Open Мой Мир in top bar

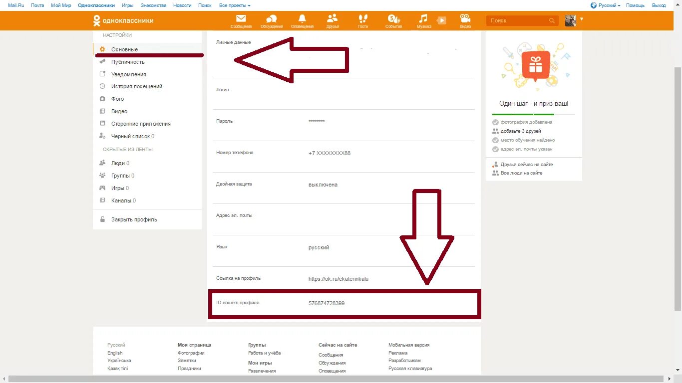coord(61,5)
